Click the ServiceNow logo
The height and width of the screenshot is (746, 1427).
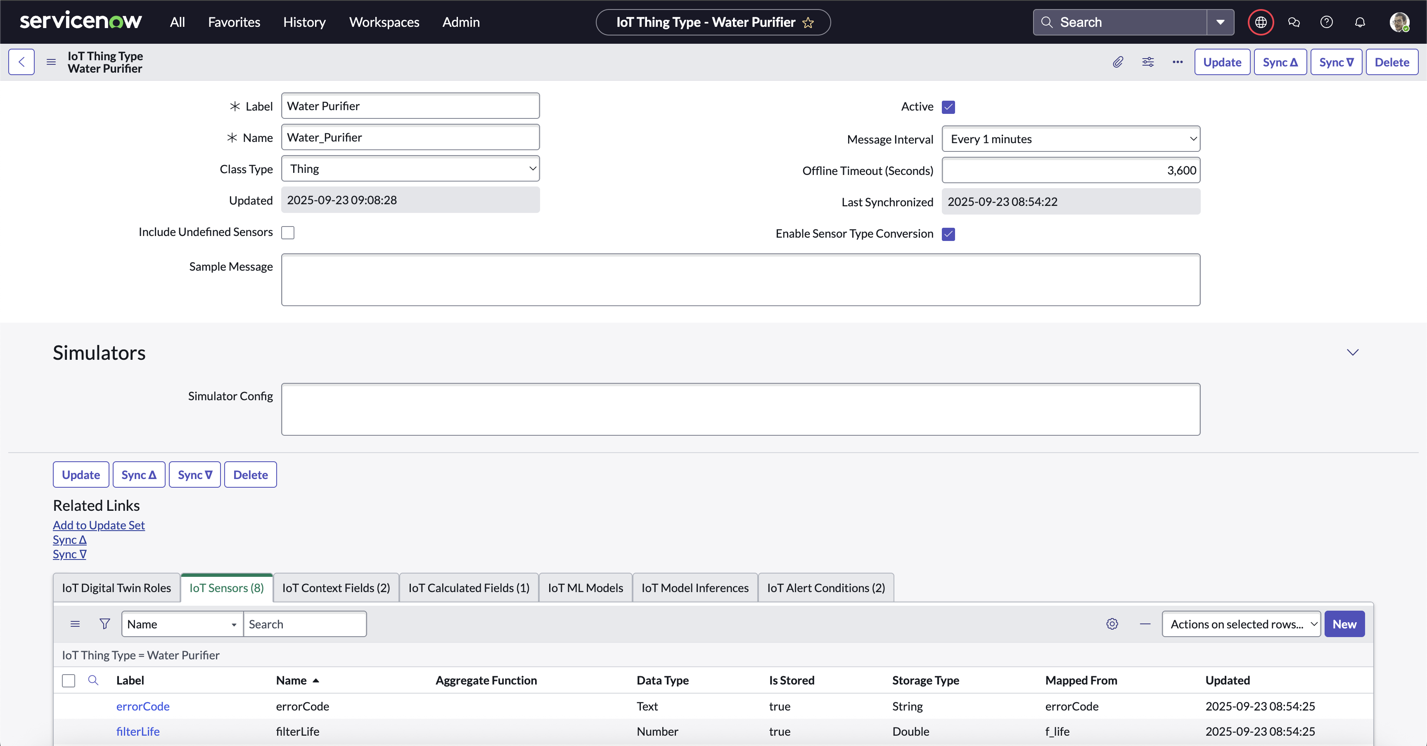click(81, 21)
